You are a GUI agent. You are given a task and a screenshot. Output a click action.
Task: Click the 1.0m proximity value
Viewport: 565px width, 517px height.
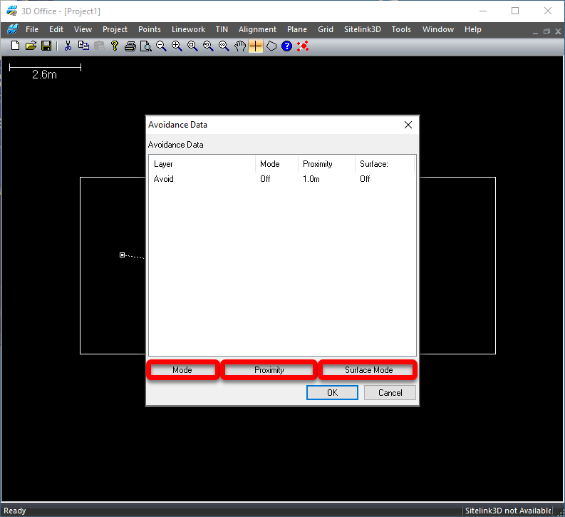point(311,179)
